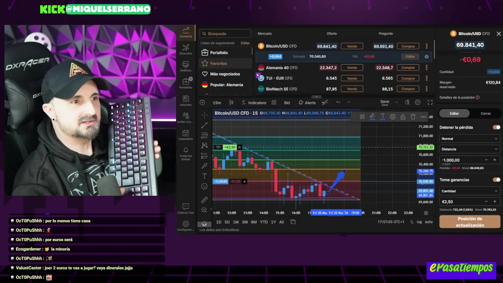Open more drawing options ellipsis
The width and height of the screenshot is (503, 283).
click(423, 117)
